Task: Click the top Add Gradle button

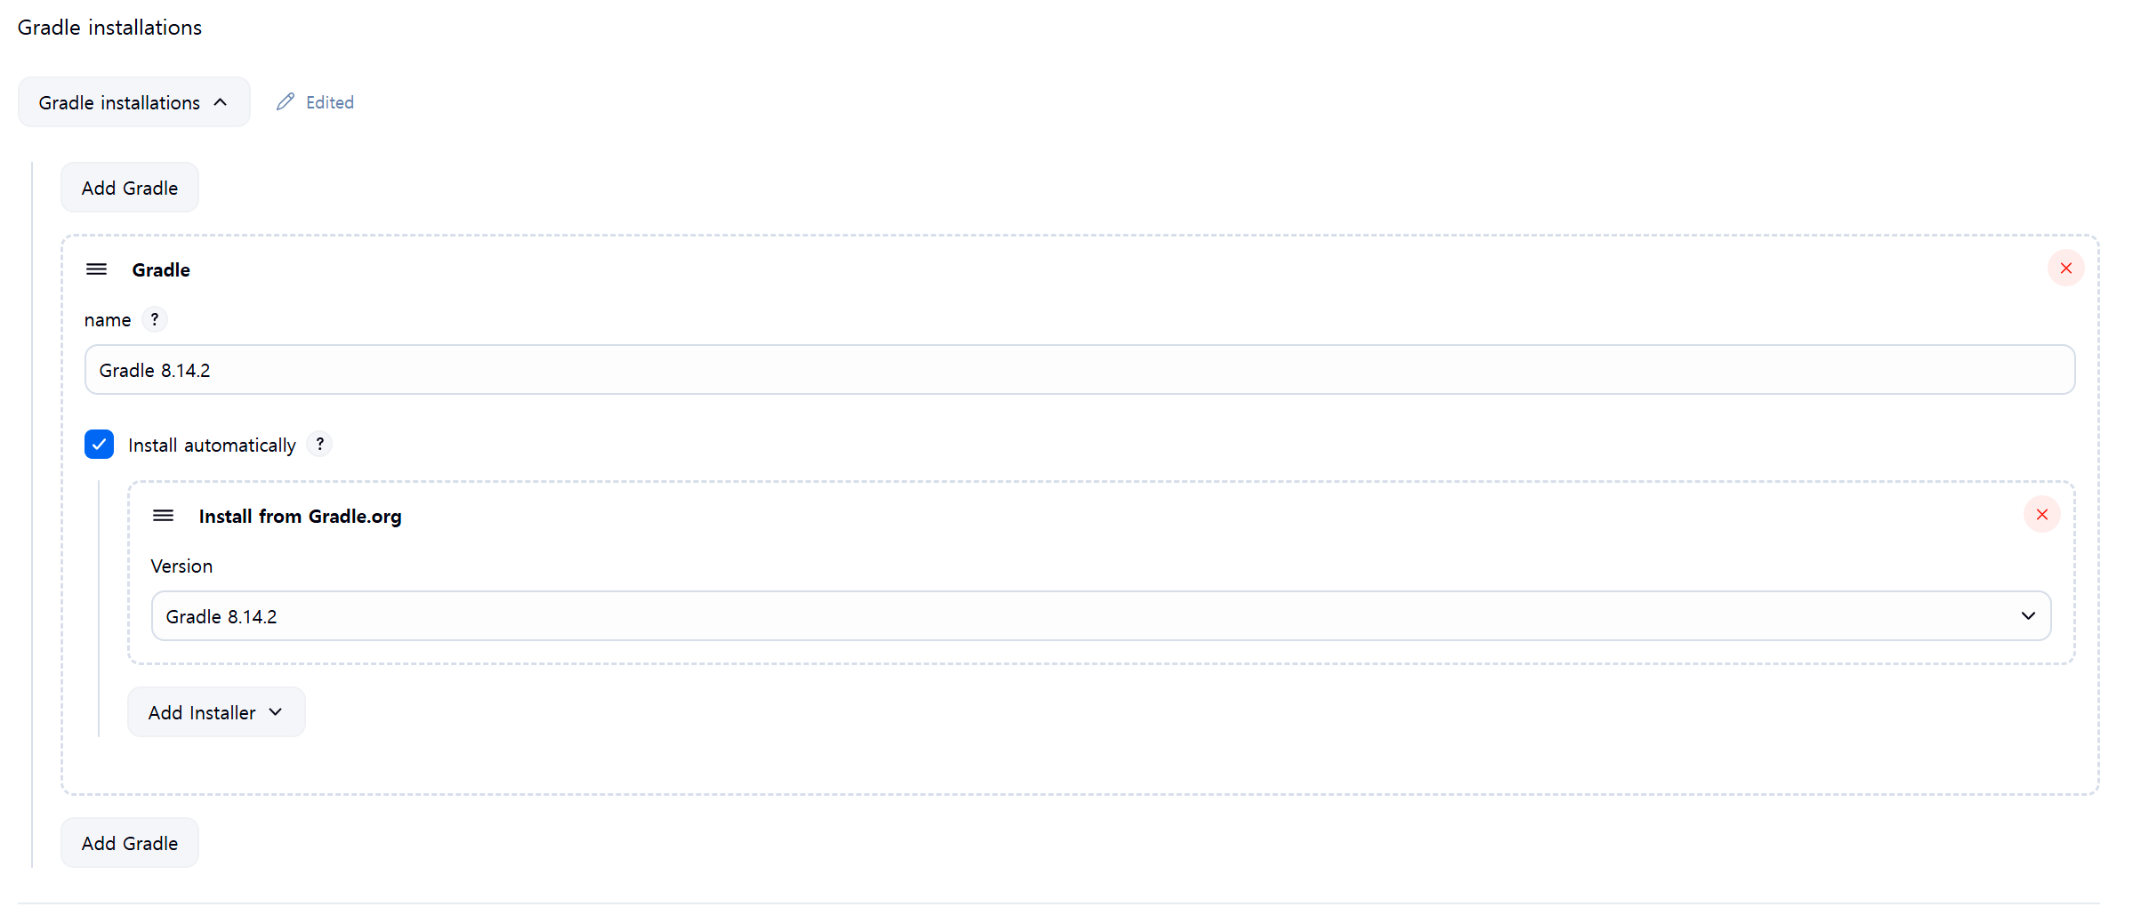Action: [x=130, y=188]
